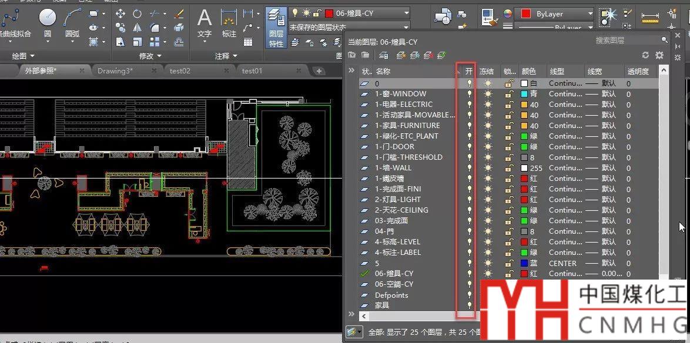
Task: Click the Mirror tool icon
Action: 137,28
